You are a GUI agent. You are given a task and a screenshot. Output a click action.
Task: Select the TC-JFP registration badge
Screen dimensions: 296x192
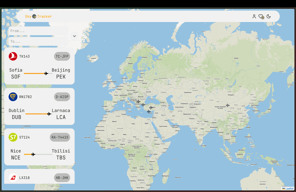(x=62, y=56)
